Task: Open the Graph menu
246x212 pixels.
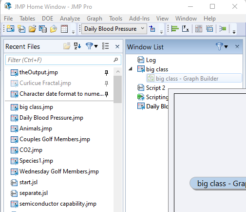Action: [x=95, y=19]
